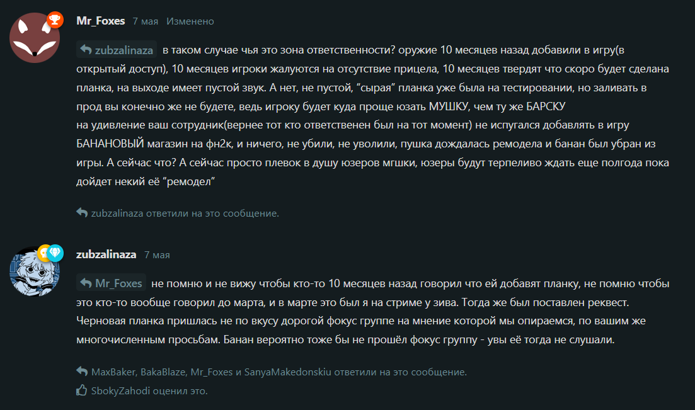Click the first post's 7 мая timestamp
This screenshot has width=695, height=410.
pyautogui.click(x=146, y=21)
